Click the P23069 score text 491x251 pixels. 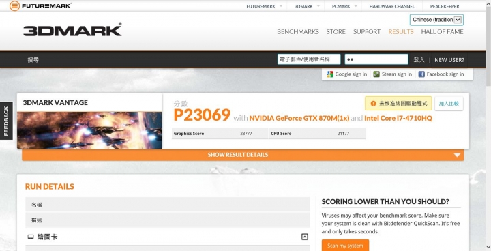(202, 115)
